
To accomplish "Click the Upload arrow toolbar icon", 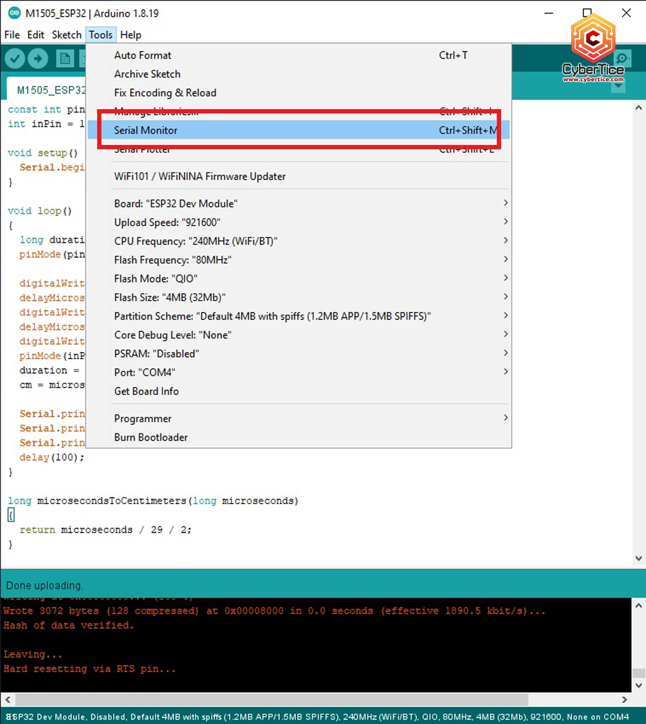I will click(x=38, y=59).
